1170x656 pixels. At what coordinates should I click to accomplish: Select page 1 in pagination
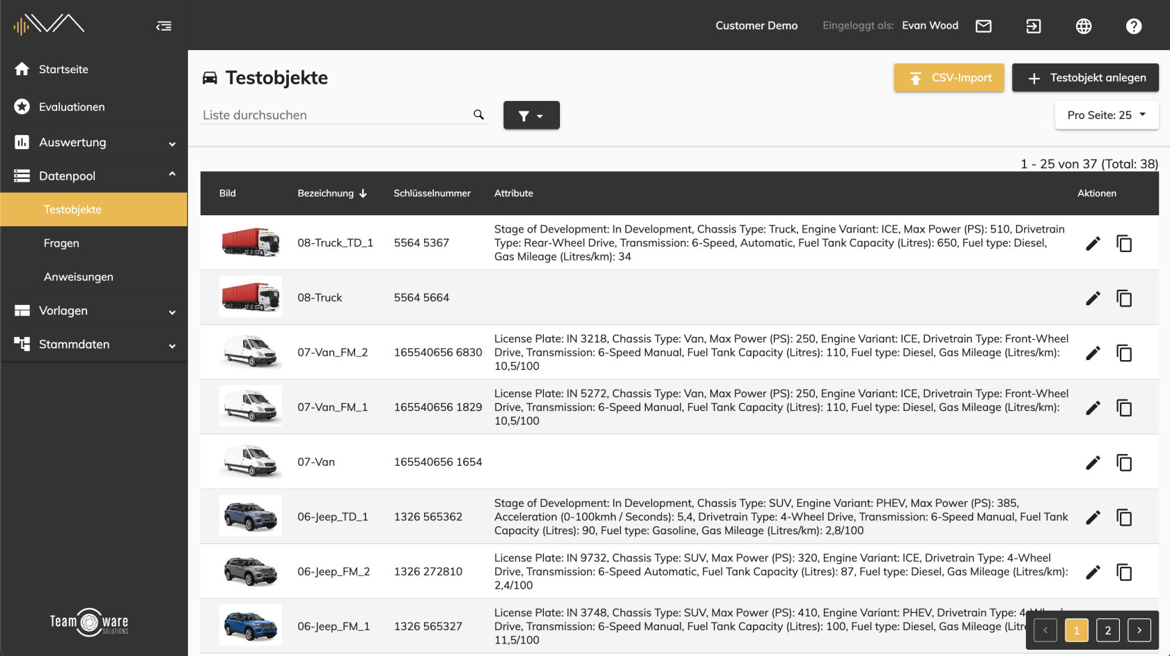tap(1077, 630)
